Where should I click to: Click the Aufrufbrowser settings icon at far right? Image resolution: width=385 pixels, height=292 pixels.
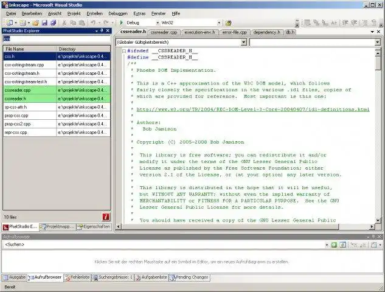[x=373, y=245]
